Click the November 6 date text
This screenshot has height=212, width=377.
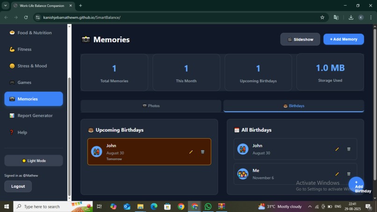point(263,178)
